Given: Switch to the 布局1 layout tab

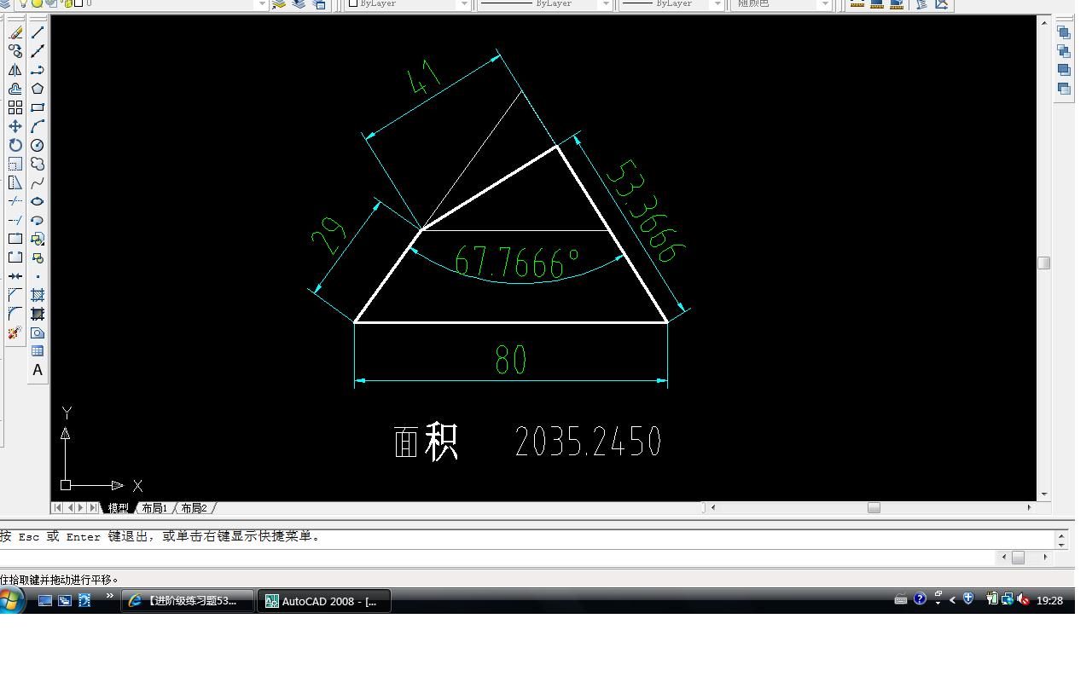Looking at the screenshot, I should [x=154, y=507].
